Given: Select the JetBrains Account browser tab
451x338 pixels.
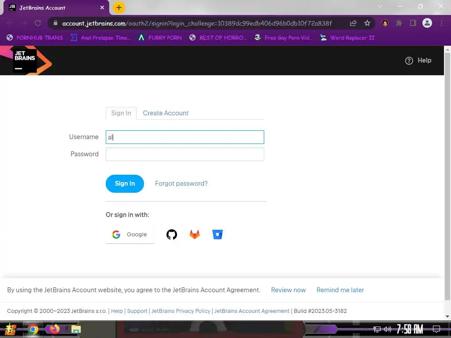Looking at the screenshot, I should tap(55, 8).
